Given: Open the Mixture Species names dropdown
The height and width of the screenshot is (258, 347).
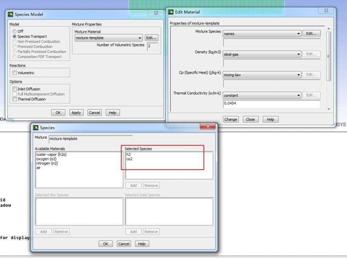Looking at the screenshot, I should 262,34.
